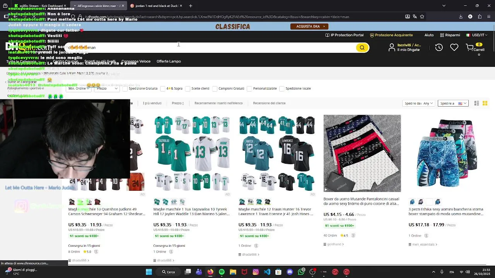
Task: Check the Spedizione locale filter
Action: pyautogui.click(x=282, y=88)
